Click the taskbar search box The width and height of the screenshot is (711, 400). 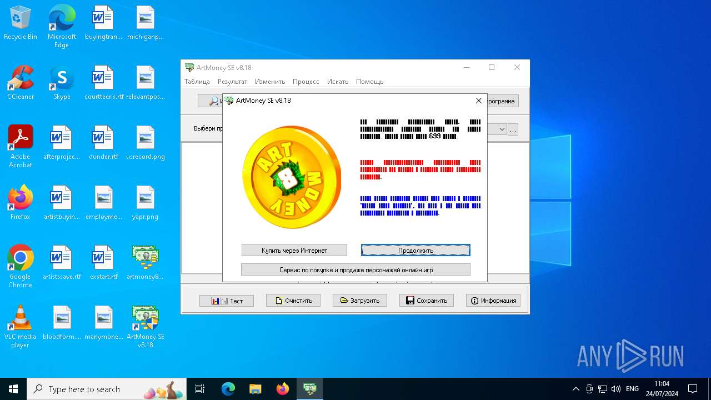[107, 389]
